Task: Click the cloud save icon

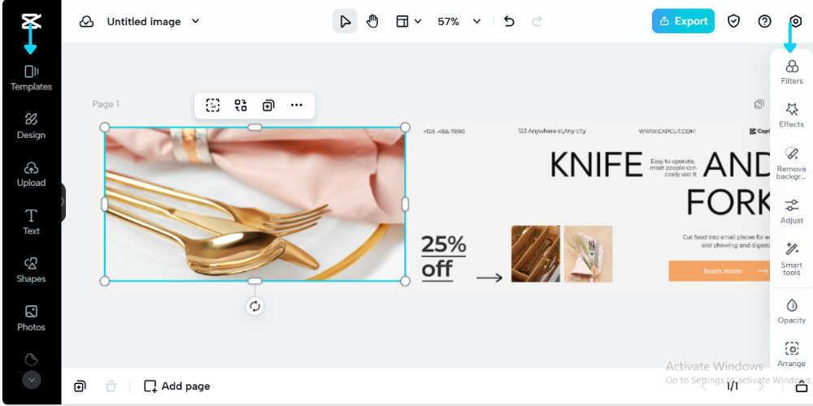Action: tap(87, 22)
